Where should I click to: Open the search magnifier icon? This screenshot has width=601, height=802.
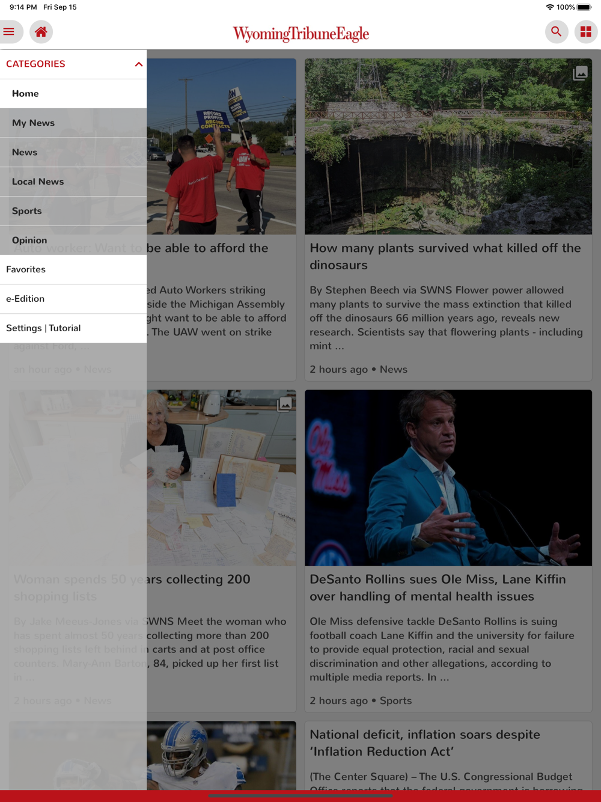(x=557, y=32)
